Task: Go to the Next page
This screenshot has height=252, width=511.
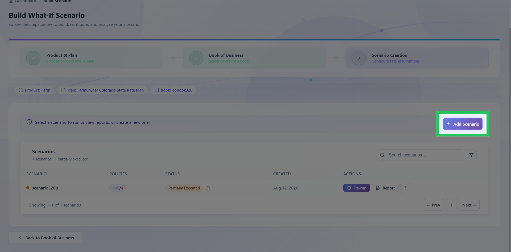Action: 469,205
